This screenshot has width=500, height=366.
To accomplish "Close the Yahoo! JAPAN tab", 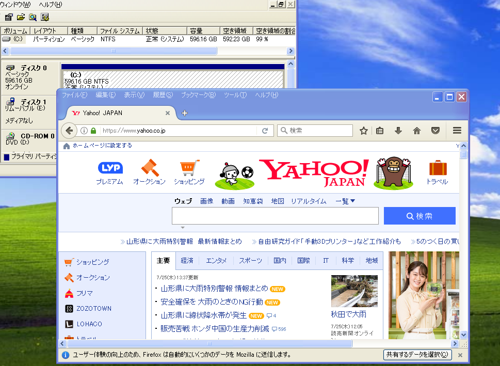I will point(168,113).
